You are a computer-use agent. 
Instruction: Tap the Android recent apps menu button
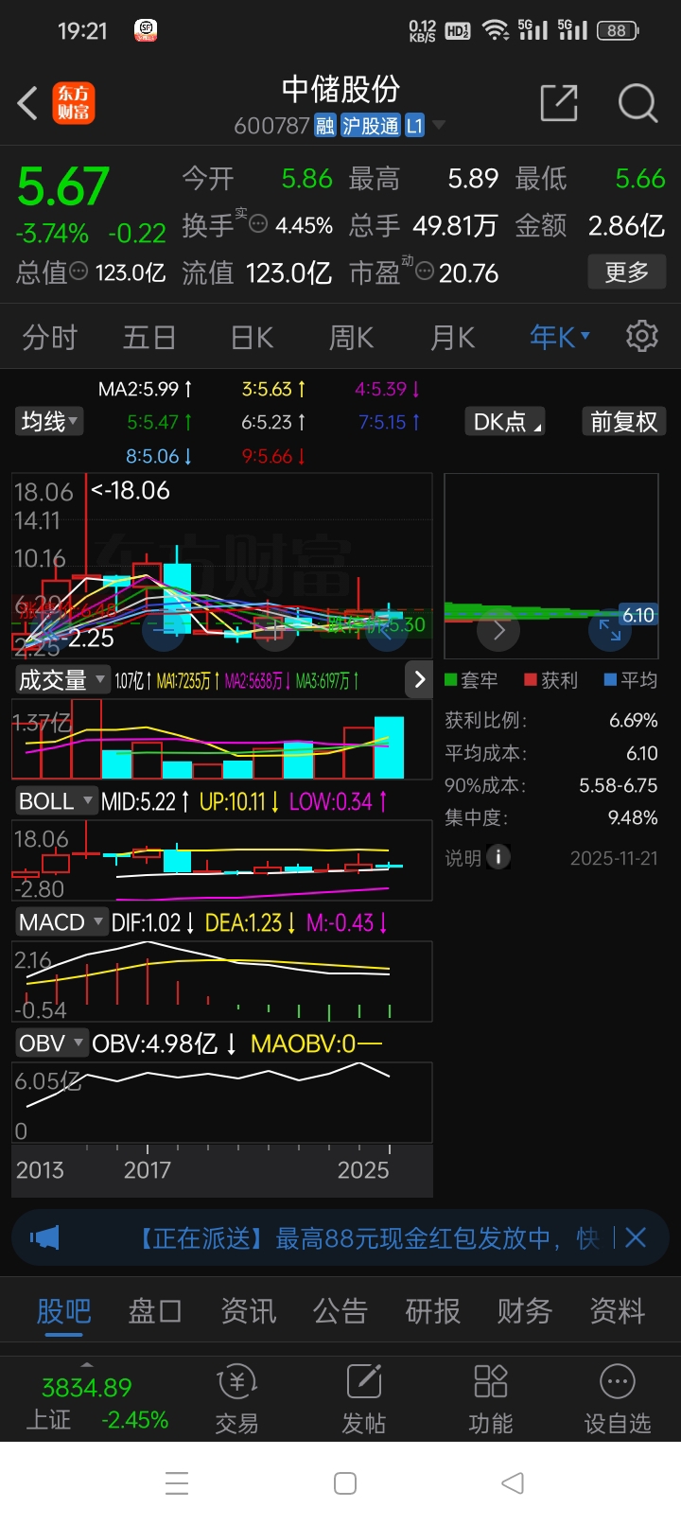(177, 1482)
